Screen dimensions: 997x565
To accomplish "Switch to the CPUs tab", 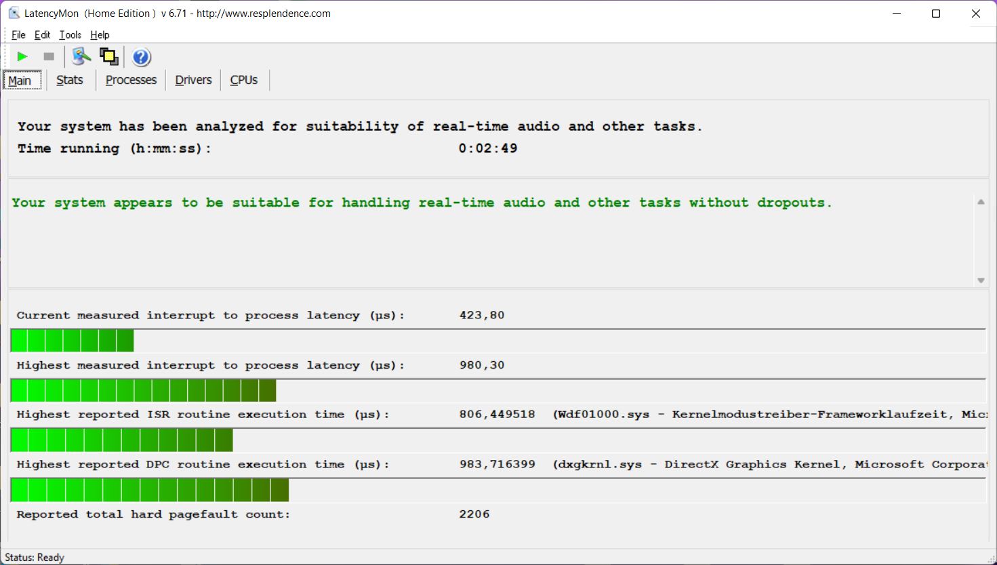I will (x=244, y=80).
